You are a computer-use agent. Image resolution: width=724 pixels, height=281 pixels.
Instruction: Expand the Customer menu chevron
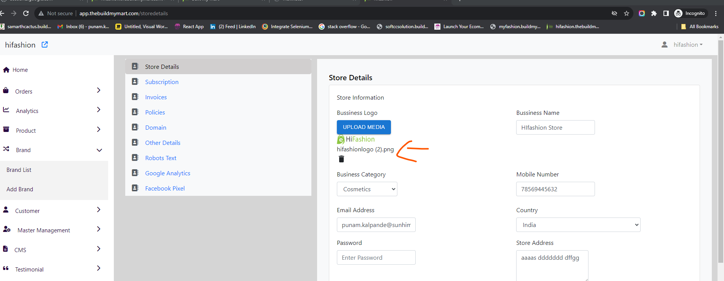(99, 210)
